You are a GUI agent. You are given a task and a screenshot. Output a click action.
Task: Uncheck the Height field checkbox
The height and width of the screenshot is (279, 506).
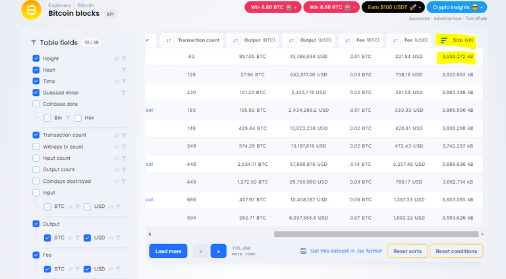pos(36,59)
